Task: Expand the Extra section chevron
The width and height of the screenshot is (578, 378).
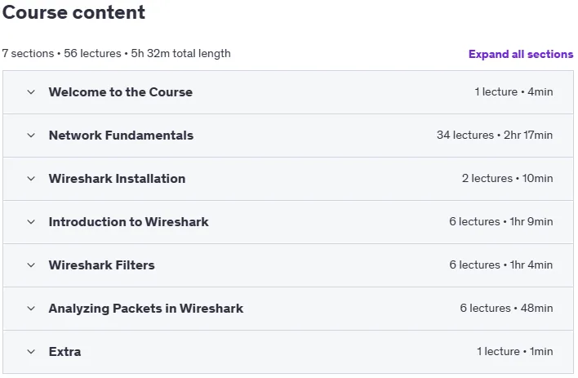Action: tap(31, 351)
